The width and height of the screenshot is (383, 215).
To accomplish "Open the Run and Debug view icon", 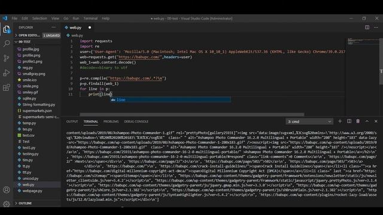I will pos(7,73).
